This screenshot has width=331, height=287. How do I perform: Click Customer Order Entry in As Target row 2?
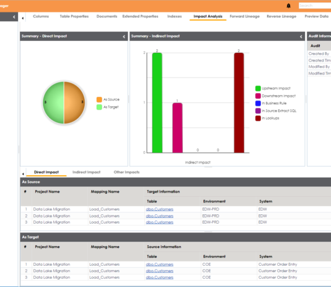[x=278, y=271]
